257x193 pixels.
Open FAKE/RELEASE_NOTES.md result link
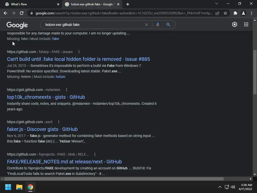[65, 162]
